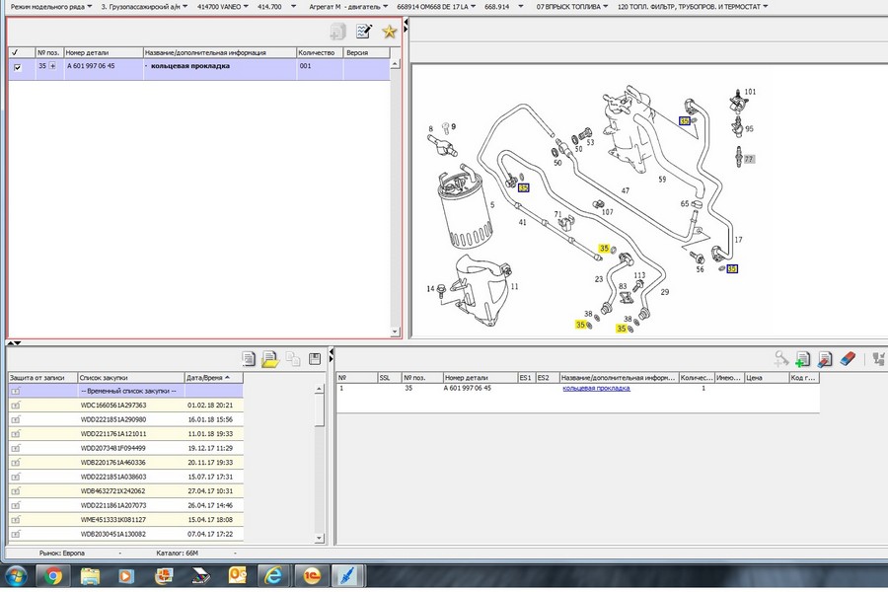Click the notes edit icon beside the star
This screenshot has height=592, width=888.
coord(364,32)
